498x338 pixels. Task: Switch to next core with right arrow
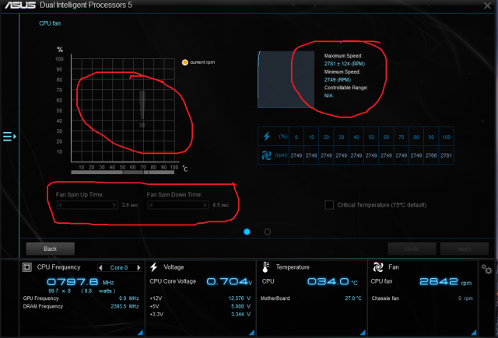click(x=139, y=267)
